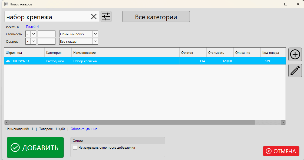Click the horizontal scrollbar right arrow
The height and width of the screenshot is (160, 304).
pyautogui.click(x=283, y=122)
